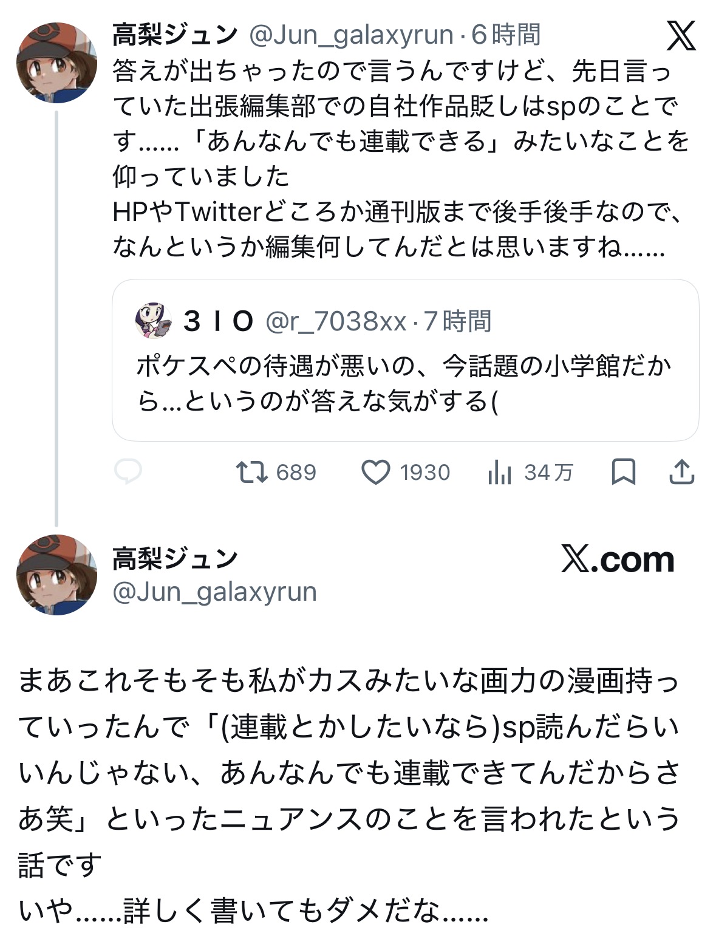Click the share upload arrow icon
The height and width of the screenshot is (947, 716).
click(x=681, y=472)
